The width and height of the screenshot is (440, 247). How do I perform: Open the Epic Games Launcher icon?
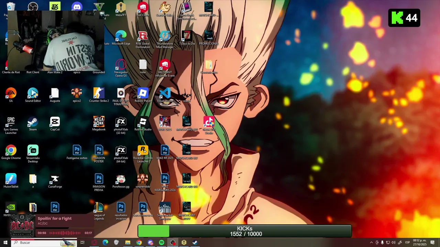pyautogui.click(x=11, y=125)
